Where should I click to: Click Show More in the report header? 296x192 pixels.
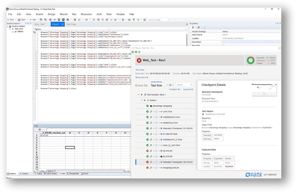pyautogui.click(x=142, y=77)
